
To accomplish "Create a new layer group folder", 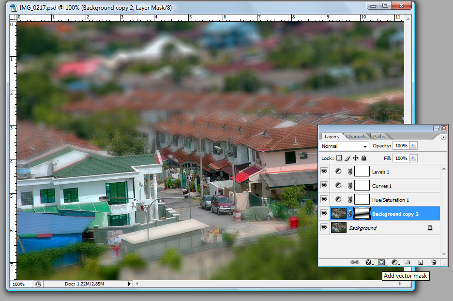I will pyautogui.click(x=408, y=262).
